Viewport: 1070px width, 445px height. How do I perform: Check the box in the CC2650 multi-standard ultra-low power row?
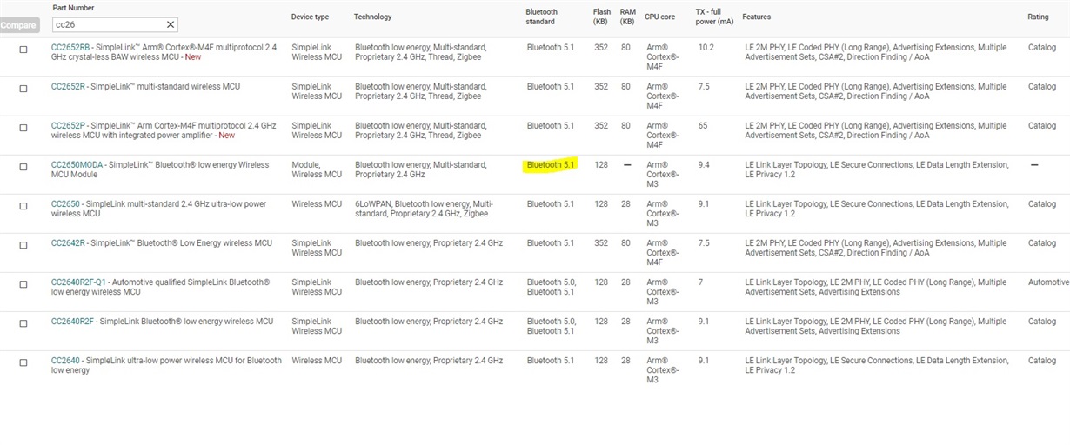[x=23, y=206]
